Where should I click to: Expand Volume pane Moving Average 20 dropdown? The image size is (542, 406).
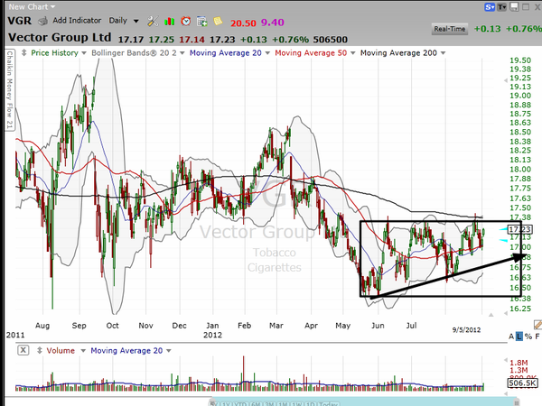point(169,351)
